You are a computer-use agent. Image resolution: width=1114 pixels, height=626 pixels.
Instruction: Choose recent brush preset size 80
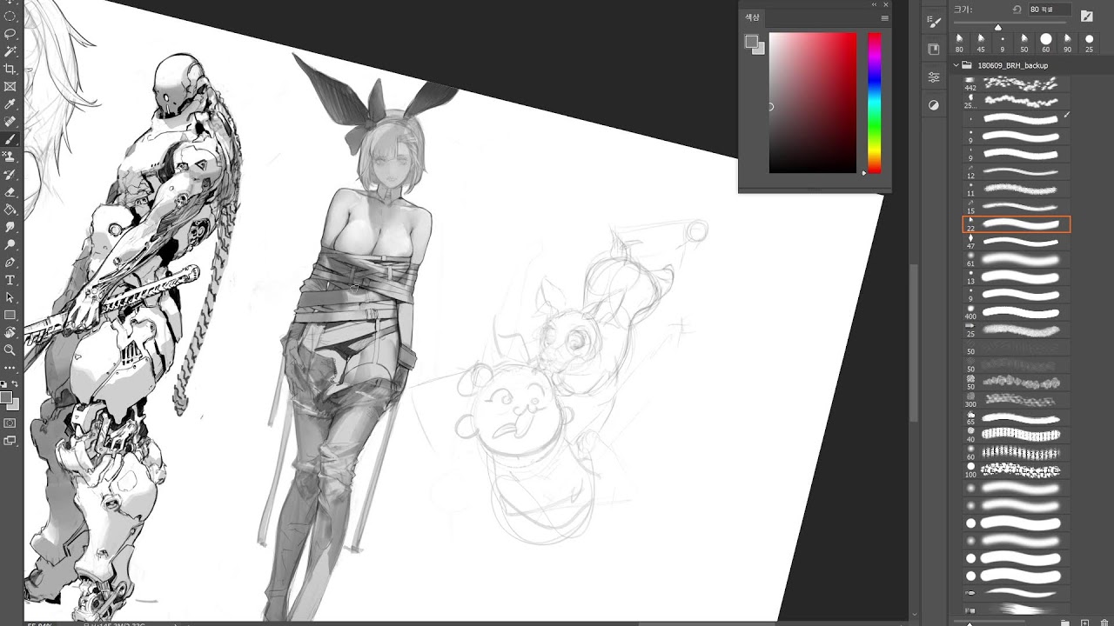[959, 43]
